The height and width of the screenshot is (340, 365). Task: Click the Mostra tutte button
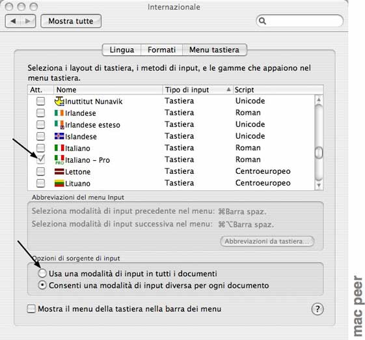71,21
